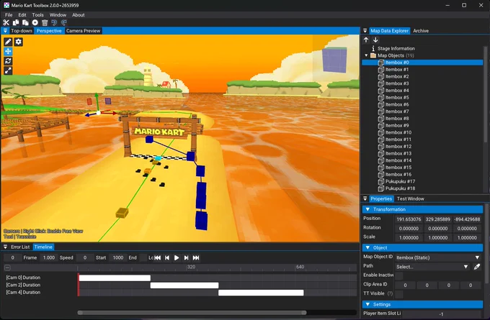Click the timeline horizontal scrollbar
The width and height of the screenshot is (490, 320).
click(192, 313)
